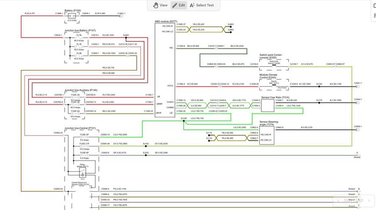The width and height of the screenshot is (376, 210).
Task: Select the Sensor-Yaw Rate (T314) box
Action: coord(268,106)
